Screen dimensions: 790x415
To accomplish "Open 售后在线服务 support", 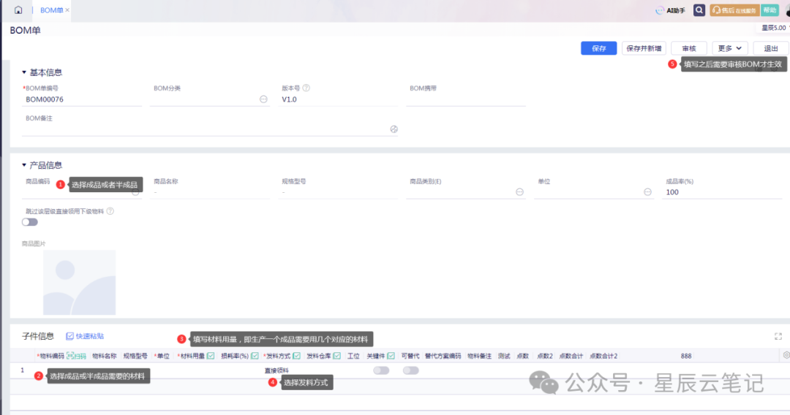I will [x=734, y=10].
